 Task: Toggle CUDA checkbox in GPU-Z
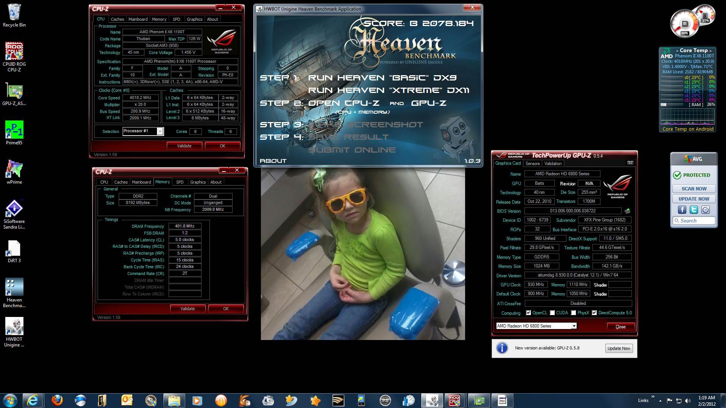tap(552, 313)
